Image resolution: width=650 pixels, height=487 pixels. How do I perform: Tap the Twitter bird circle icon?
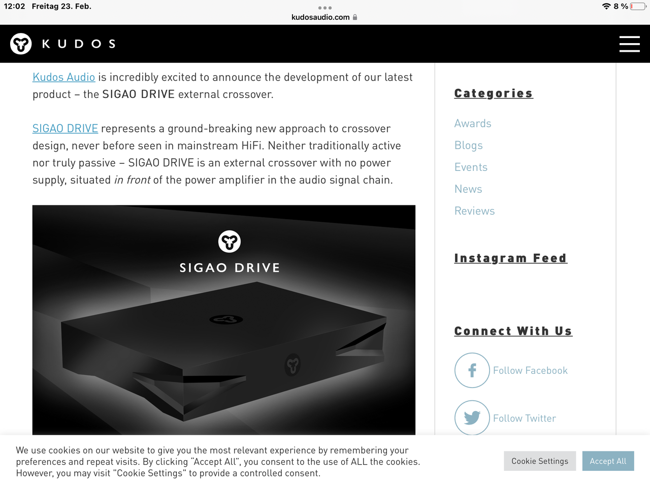click(x=472, y=418)
